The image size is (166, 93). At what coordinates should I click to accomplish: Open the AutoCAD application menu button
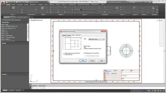point(3,3)
